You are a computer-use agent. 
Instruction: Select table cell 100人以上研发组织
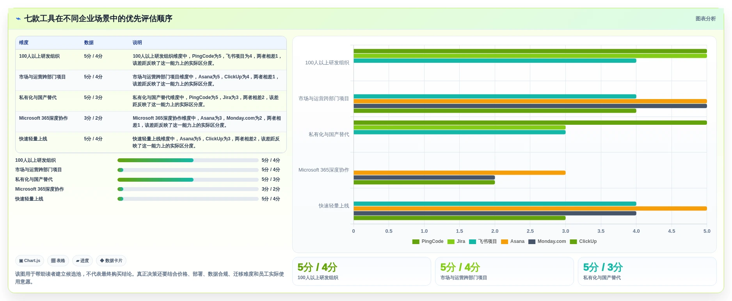(x=39, y=57)
